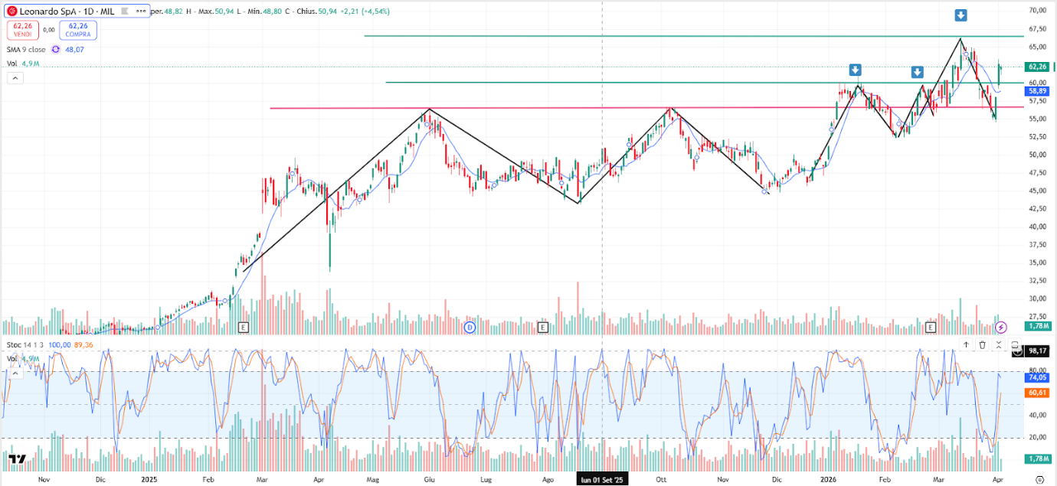Open SMA settings via the circular icon beside 48,07
This screenshot has width=1057, height=486.
[54, 49]
